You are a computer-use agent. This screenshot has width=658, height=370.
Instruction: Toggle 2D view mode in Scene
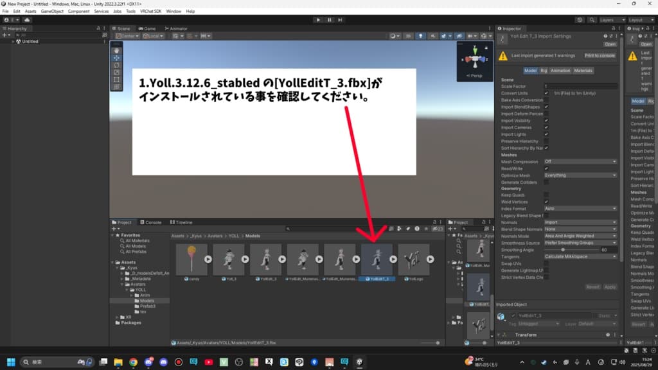[408, 36]
